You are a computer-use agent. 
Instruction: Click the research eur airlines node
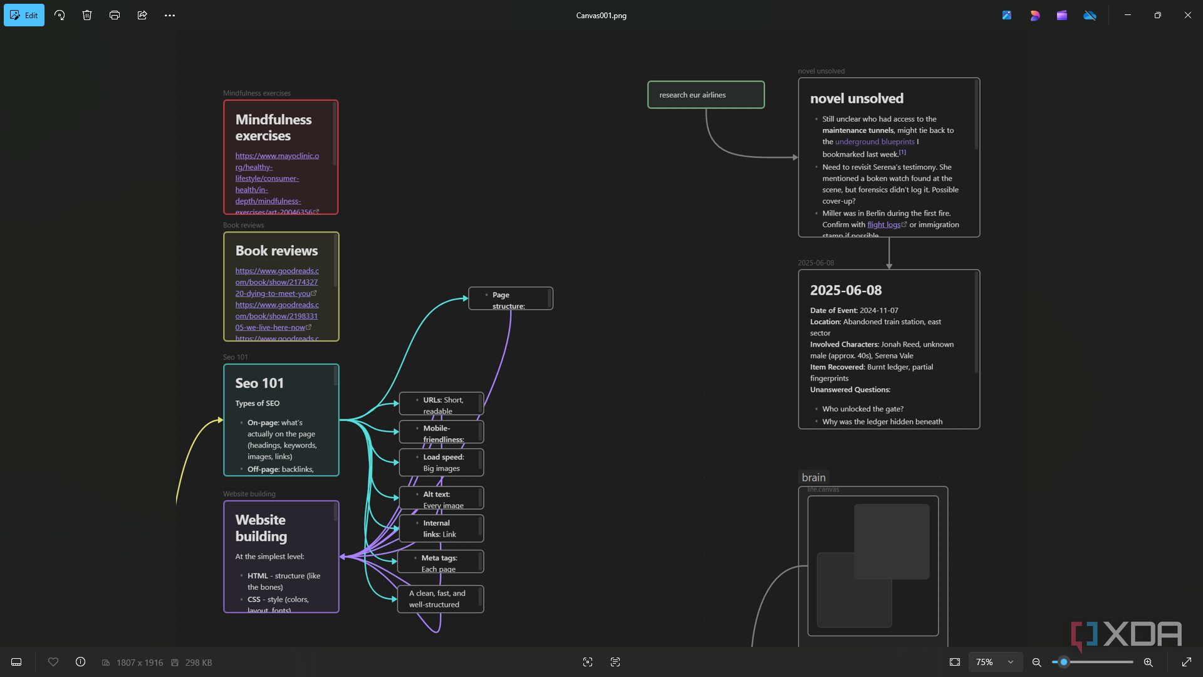[706, 95]
